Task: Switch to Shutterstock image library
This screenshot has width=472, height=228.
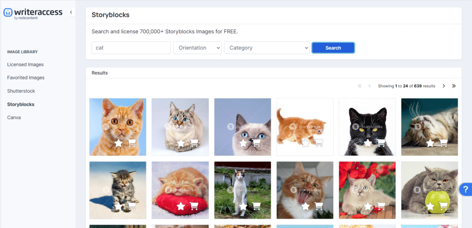Action: (x=21, y=91)
